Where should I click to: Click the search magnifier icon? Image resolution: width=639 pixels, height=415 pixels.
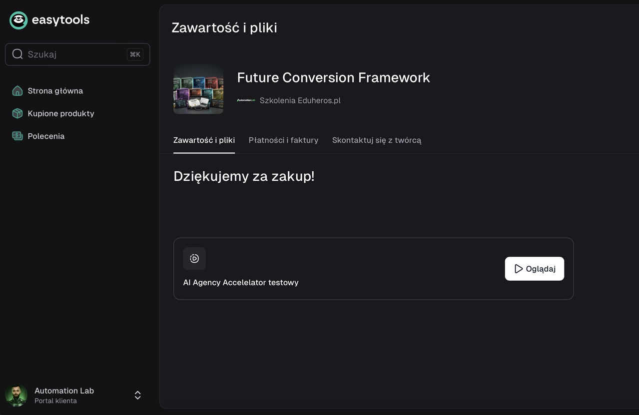17,54
